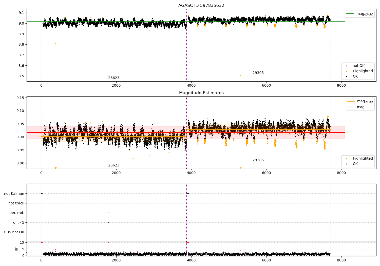The image size is (380, 266).
Task: Click the red 'mag' legend entry
Action: click(356, 107)
